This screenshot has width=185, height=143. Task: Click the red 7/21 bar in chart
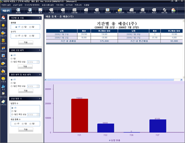pyautogui.click(x=79, y=116)
